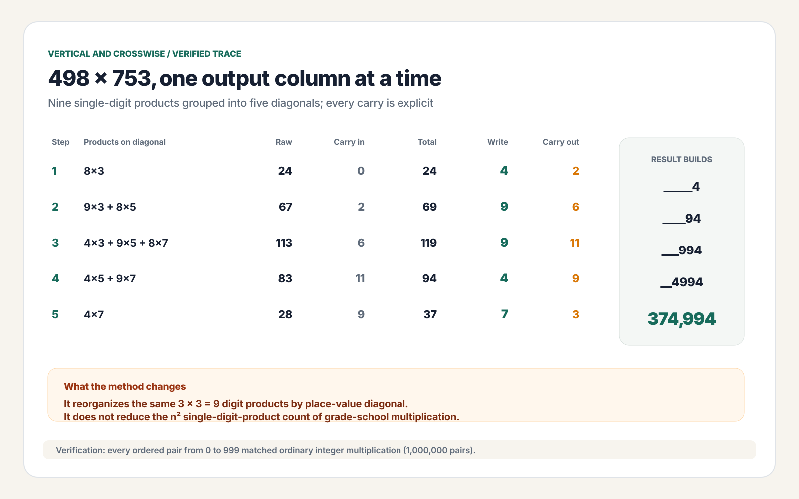The width and height of the screenshot is (799, 499).
Task: Click the orange carry out value 11
Action: click(575, 243)
